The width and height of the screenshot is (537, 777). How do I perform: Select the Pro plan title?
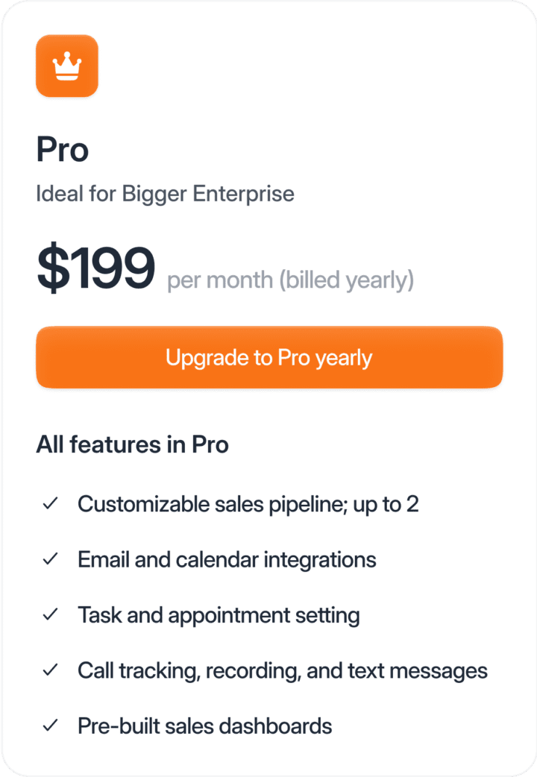[x=63, y=150]
